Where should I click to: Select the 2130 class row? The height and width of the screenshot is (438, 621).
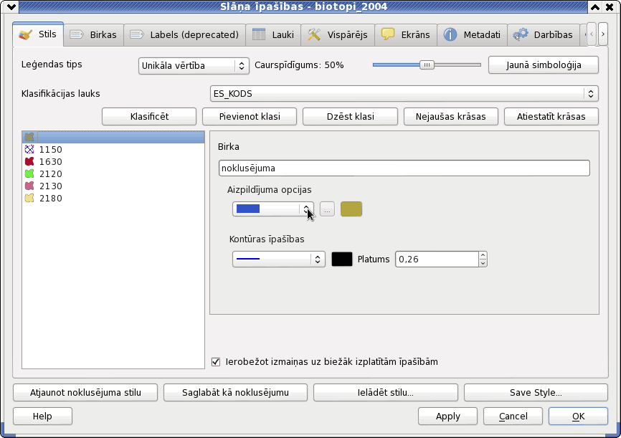(113, 186)
